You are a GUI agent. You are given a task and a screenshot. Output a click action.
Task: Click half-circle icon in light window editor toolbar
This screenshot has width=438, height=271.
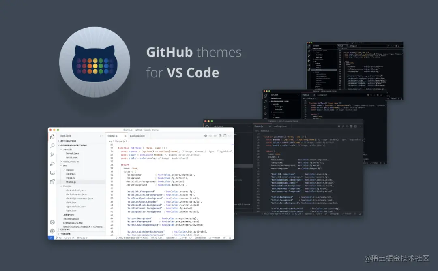coord(220,136)
